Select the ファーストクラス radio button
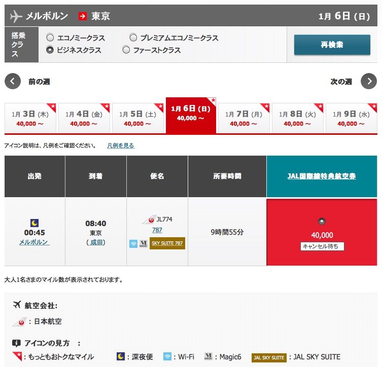 tap(126, 50)
